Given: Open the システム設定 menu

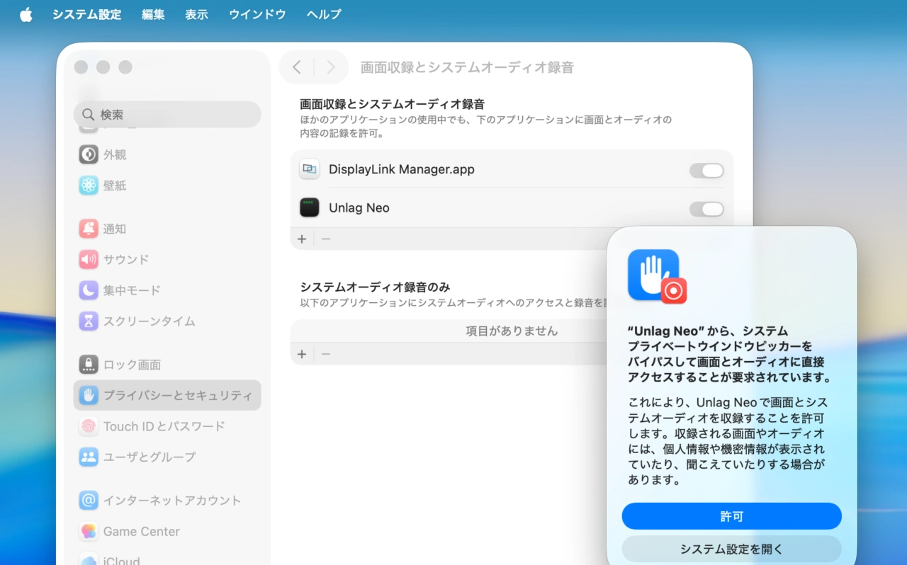Looking at the screenshot, I should click(86, 14).
